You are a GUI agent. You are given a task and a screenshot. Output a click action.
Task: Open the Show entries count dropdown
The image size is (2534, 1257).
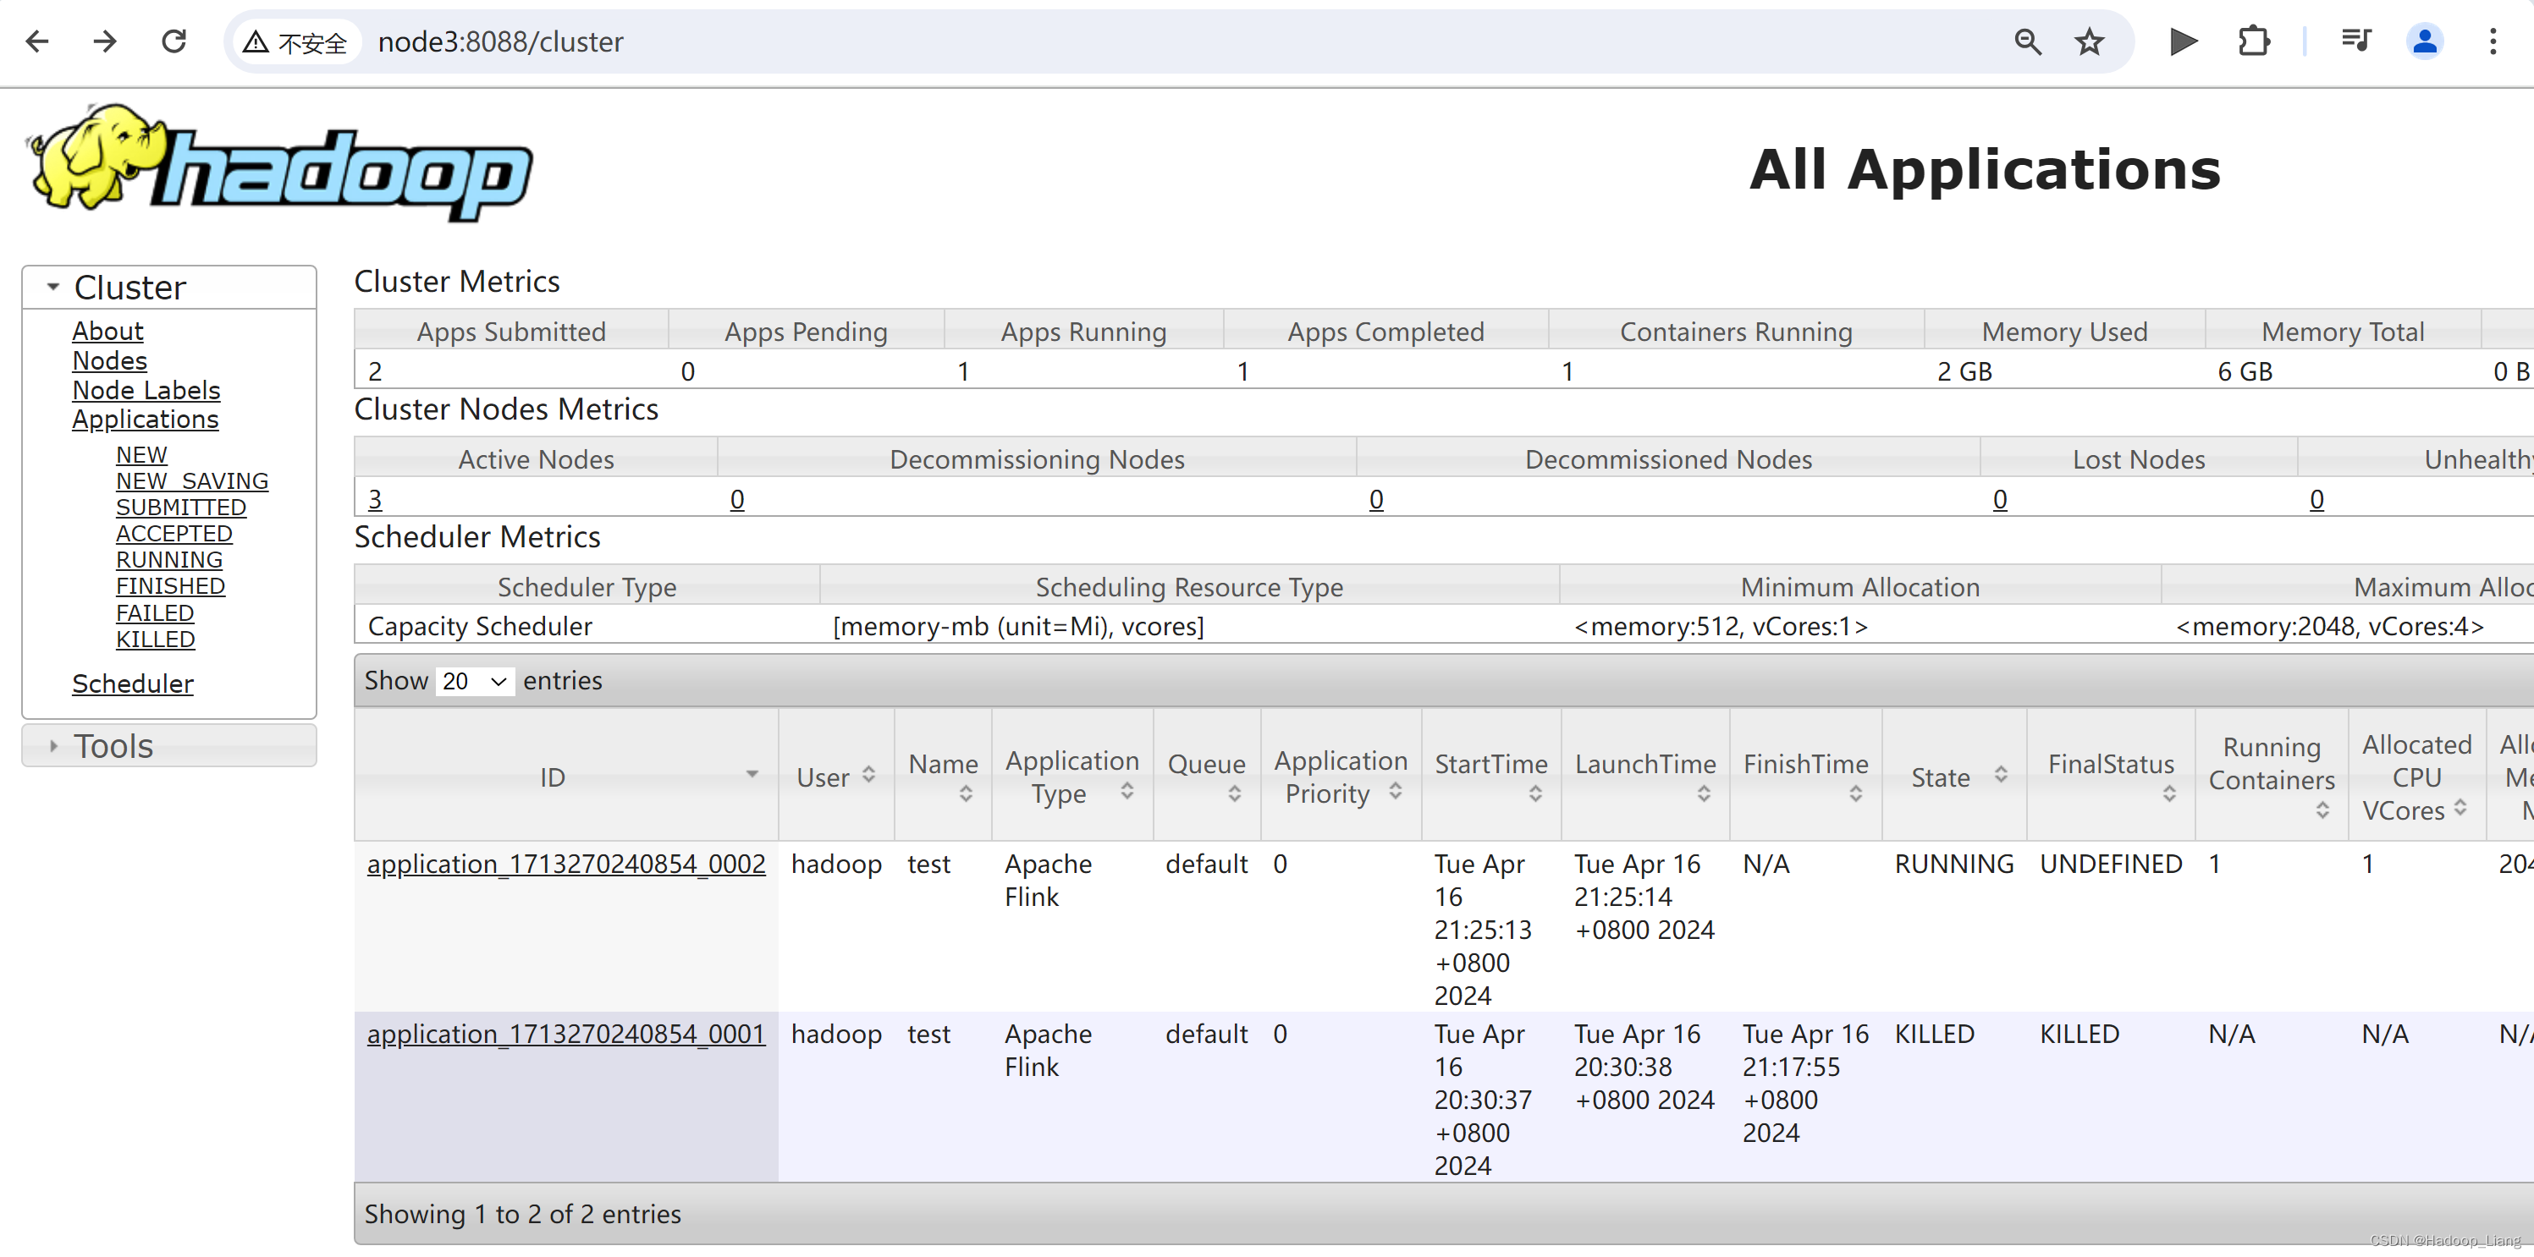pos(474,681)
